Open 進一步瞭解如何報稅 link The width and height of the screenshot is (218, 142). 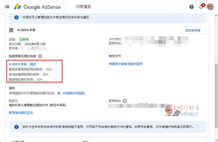71,93
